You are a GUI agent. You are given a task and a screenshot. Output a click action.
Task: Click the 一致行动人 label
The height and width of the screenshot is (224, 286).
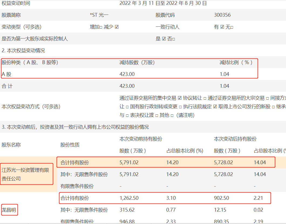point(168,27)
